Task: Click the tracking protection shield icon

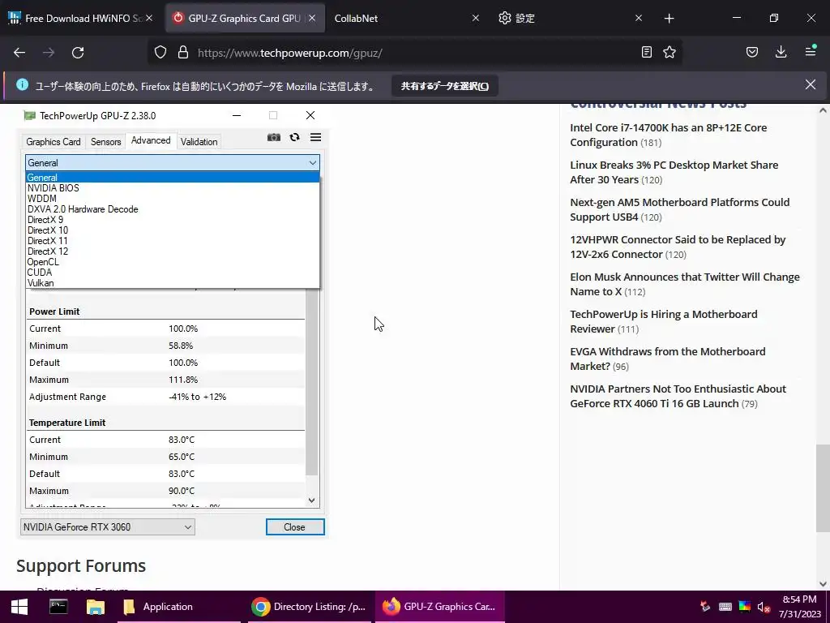Action: [x=160, y=53]
